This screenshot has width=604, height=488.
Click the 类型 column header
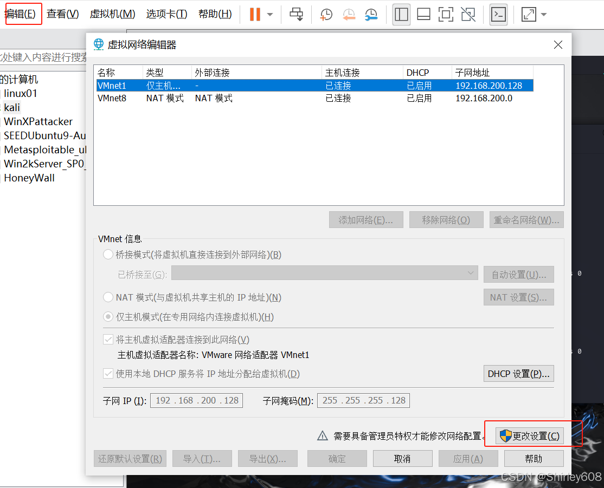pos(167,73)
